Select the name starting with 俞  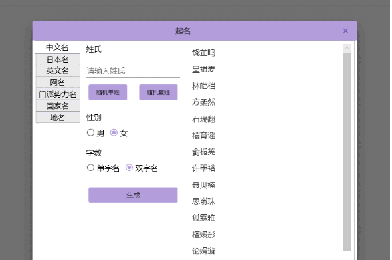point(203,152)
